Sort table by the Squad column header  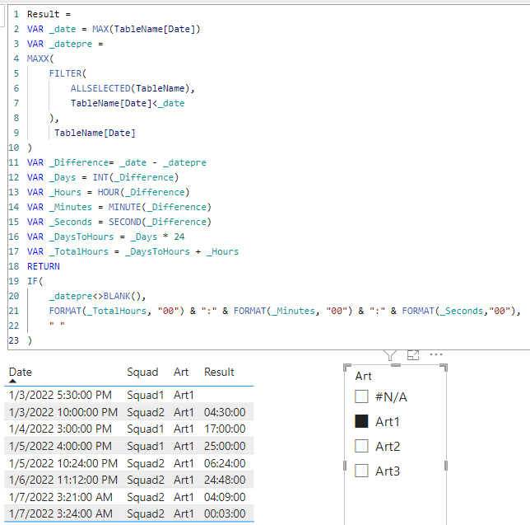142,372
